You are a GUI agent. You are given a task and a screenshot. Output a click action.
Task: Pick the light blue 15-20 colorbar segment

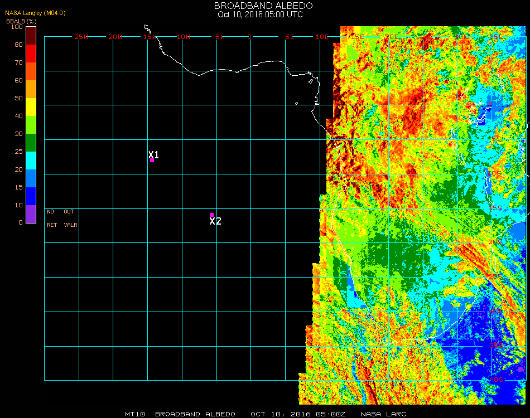coord(31,178)
